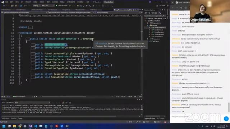Click the Solution Explorer search field
The width and height of the screenshot is (230, 129).
[x=153, y=16]
